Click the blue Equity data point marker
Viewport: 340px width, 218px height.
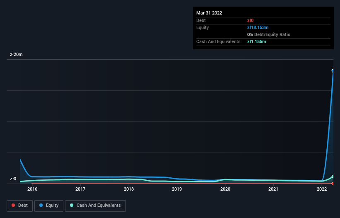tap(333, 71)
